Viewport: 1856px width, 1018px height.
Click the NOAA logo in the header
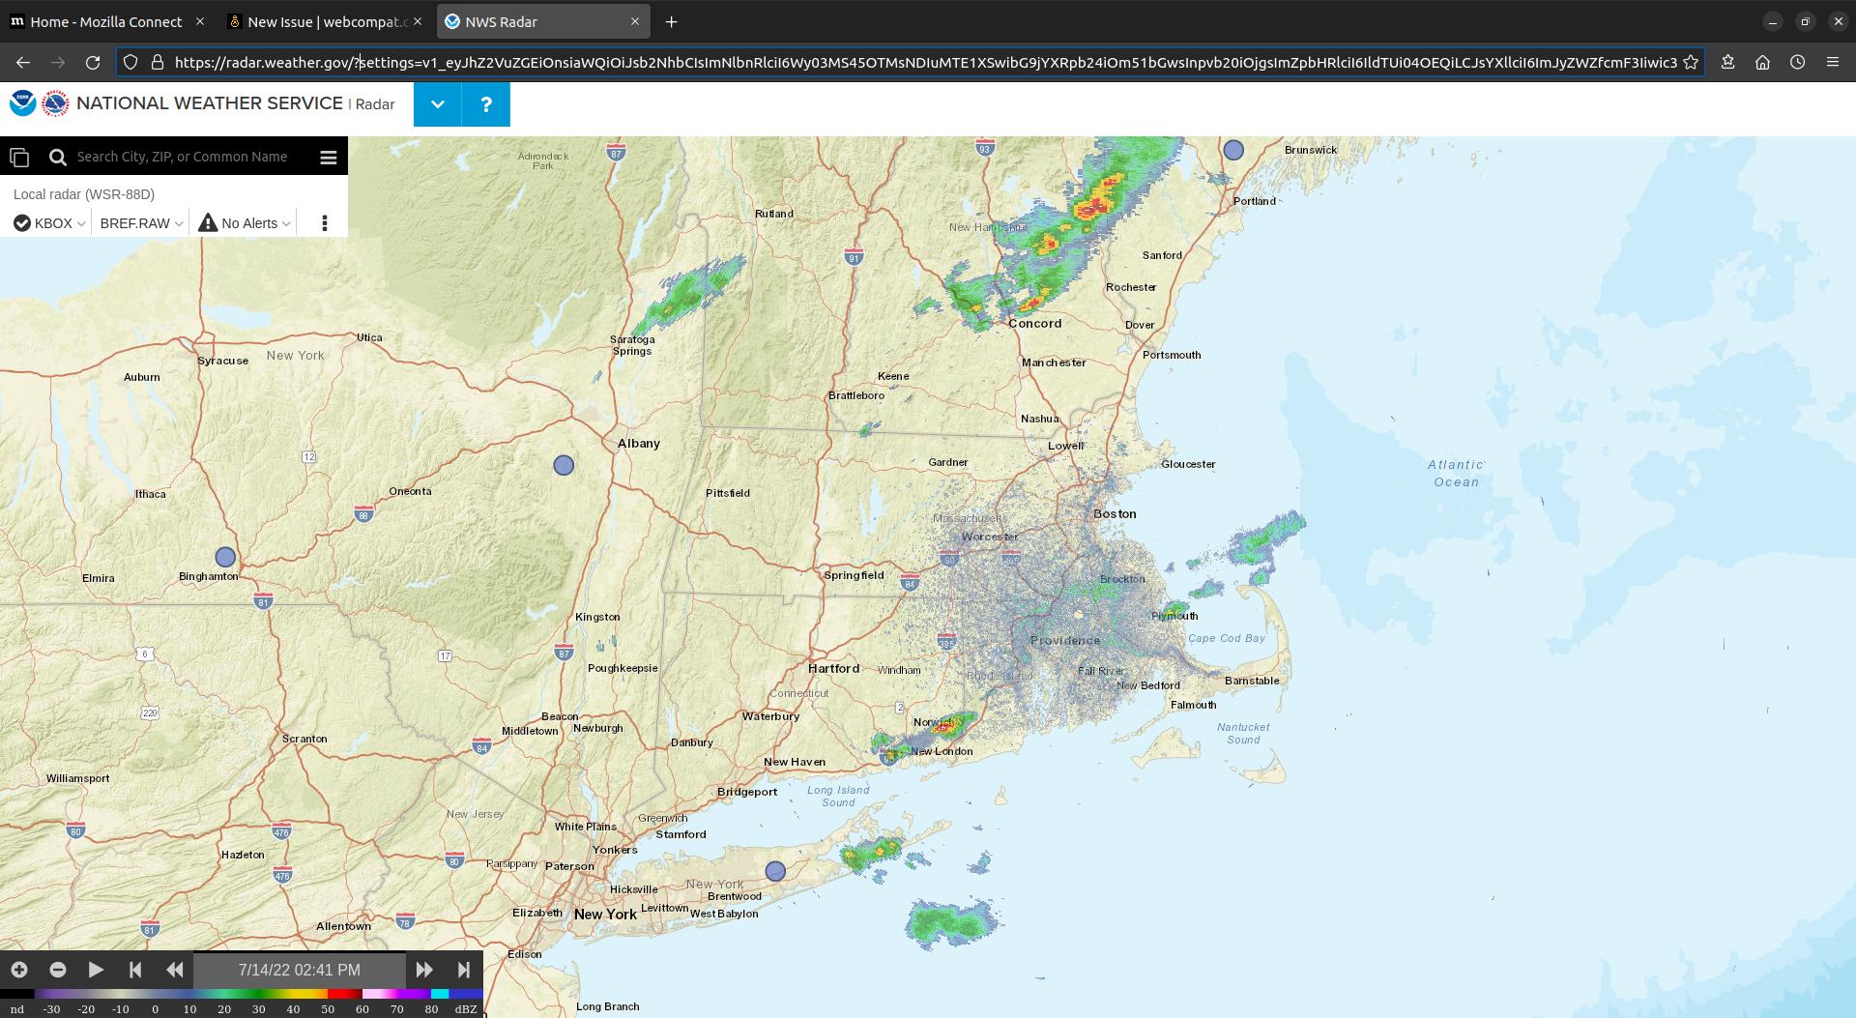point(20,102)
